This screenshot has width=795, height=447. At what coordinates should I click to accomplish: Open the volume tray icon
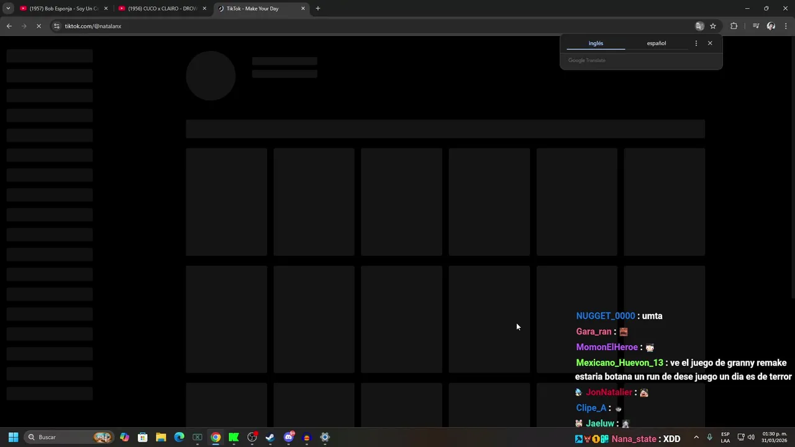751,437
